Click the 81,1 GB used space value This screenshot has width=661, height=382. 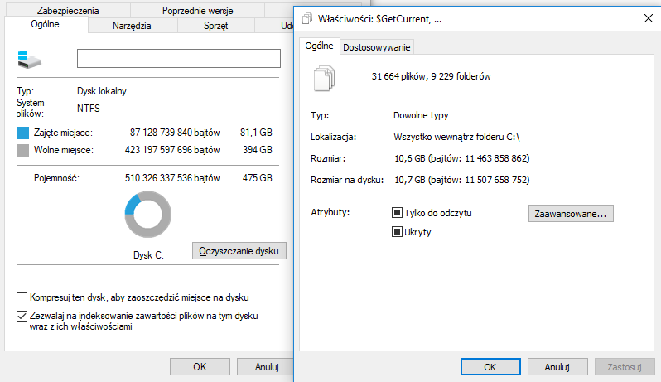pos(256,133)
